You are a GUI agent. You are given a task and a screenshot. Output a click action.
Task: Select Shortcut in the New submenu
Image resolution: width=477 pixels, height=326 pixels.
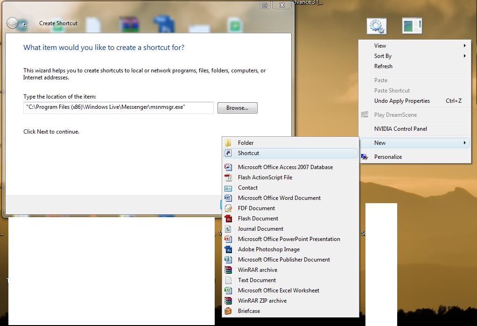tap(290, 153)
